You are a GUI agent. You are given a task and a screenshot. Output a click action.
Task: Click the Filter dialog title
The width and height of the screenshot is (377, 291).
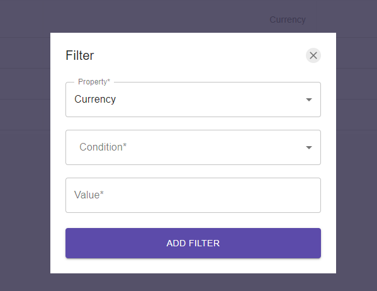coord(79,55)
